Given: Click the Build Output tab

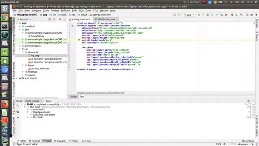Looking at the screenshot, I should pyautogui.click(x=32, y=101).
